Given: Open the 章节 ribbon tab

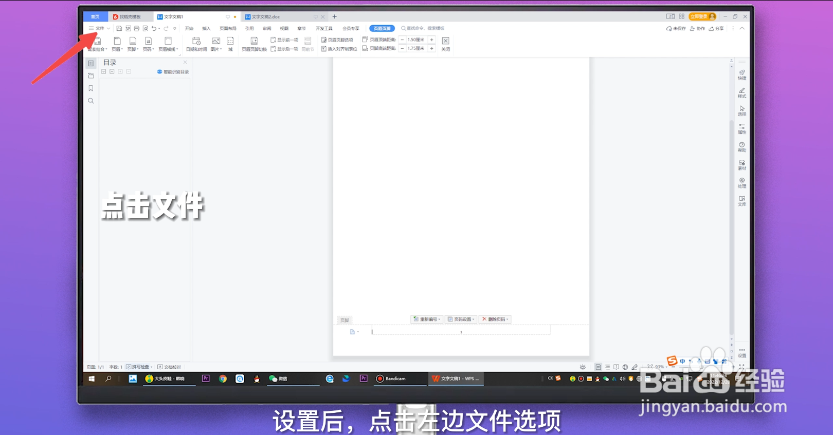Looking at the screenshot, I should tap(302, 28).
